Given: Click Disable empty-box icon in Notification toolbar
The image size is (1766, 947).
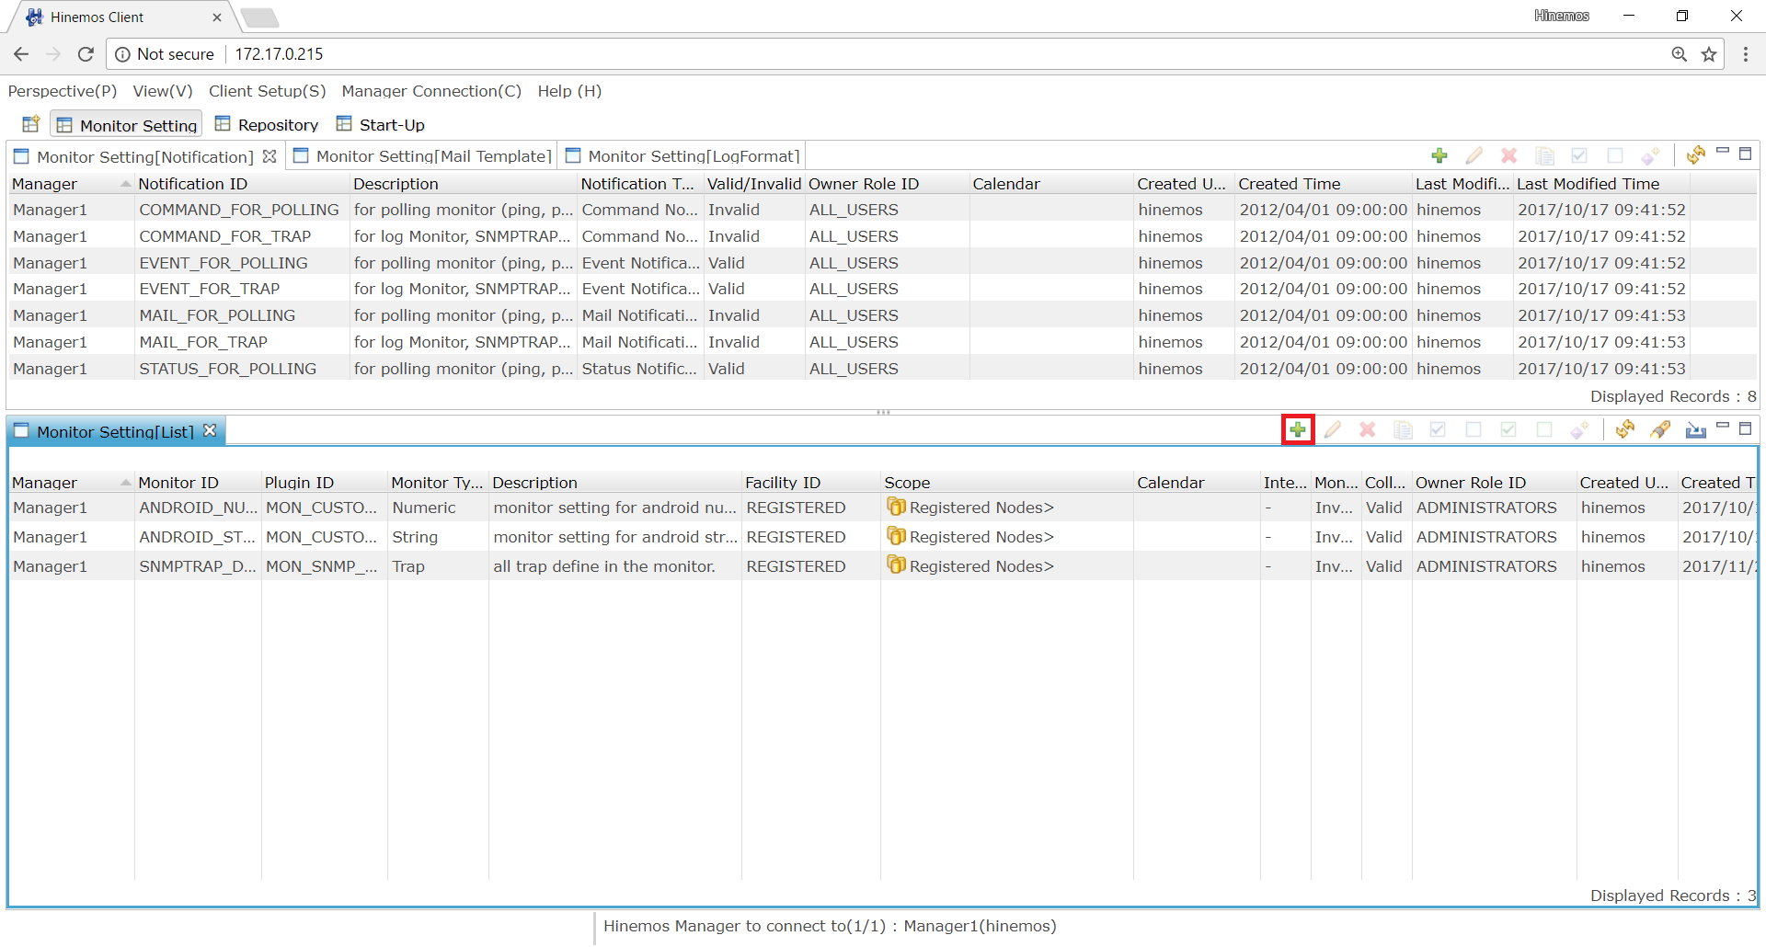Looking at the screenshot, I should tap(1614, 155).
